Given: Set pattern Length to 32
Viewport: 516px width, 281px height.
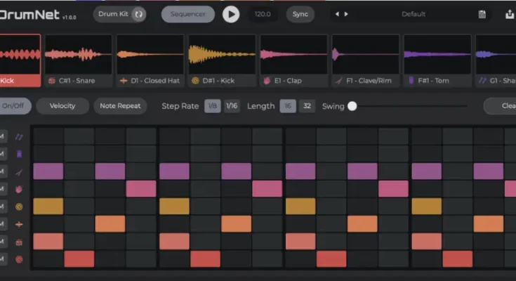Looking at the screenshot, I should tap(307, 106).
